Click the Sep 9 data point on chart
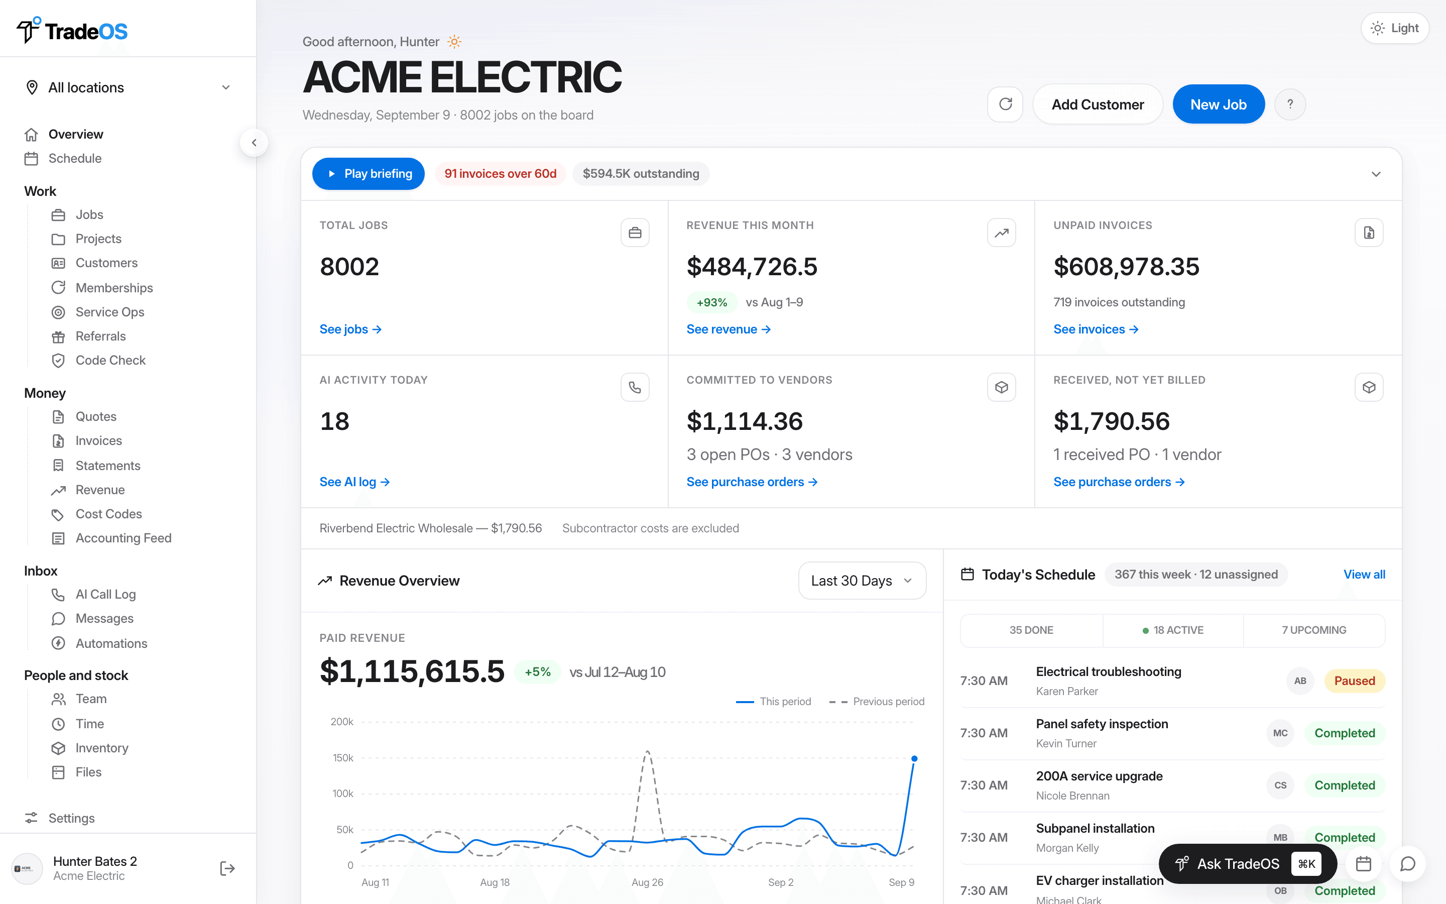The image size is (1446, 904). pyautogui.click(x=914, y=759)
